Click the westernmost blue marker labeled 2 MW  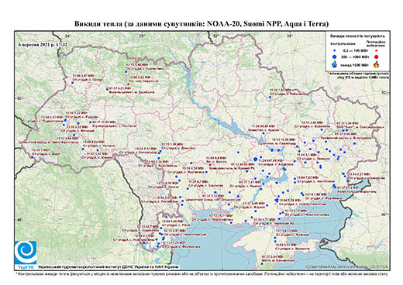pyautogui.click(x=32, y=157)
